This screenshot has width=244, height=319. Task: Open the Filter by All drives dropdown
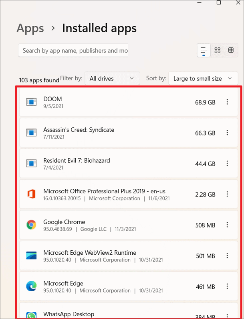click(112, 78)
